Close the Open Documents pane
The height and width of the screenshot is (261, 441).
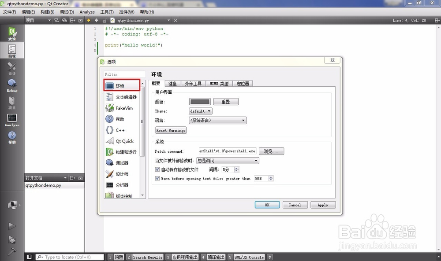tap(80, 178)
